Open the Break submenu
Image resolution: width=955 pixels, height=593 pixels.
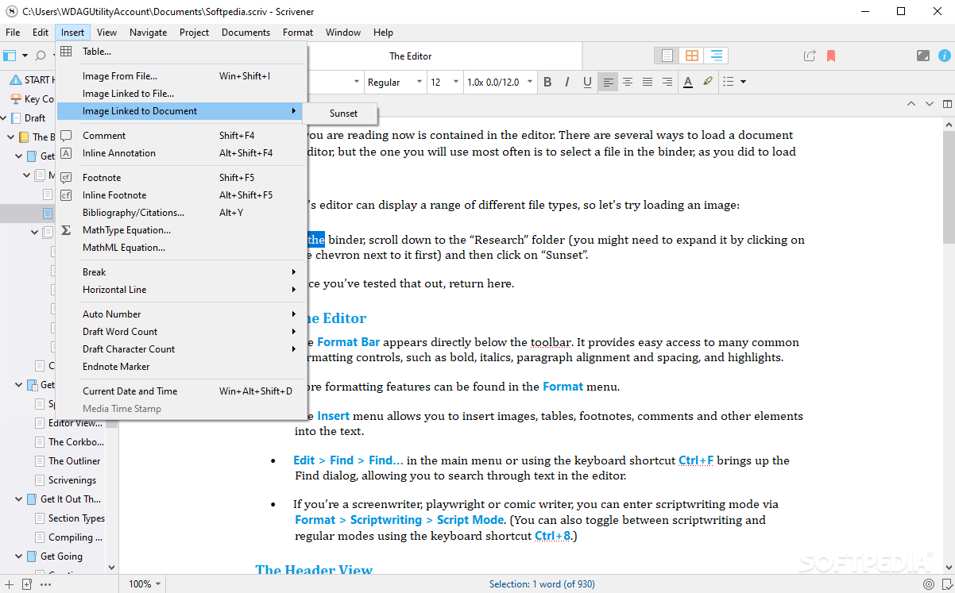[x=182, y=272]
